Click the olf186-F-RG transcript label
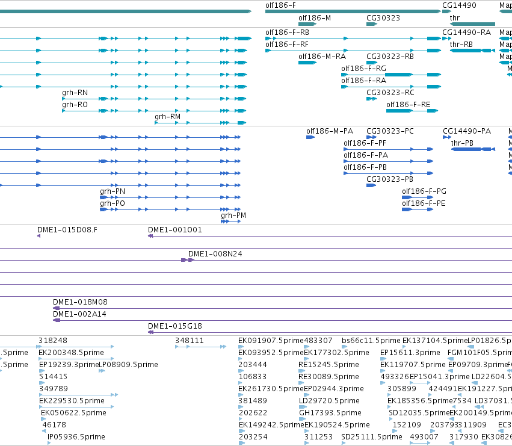 (363, 69)
